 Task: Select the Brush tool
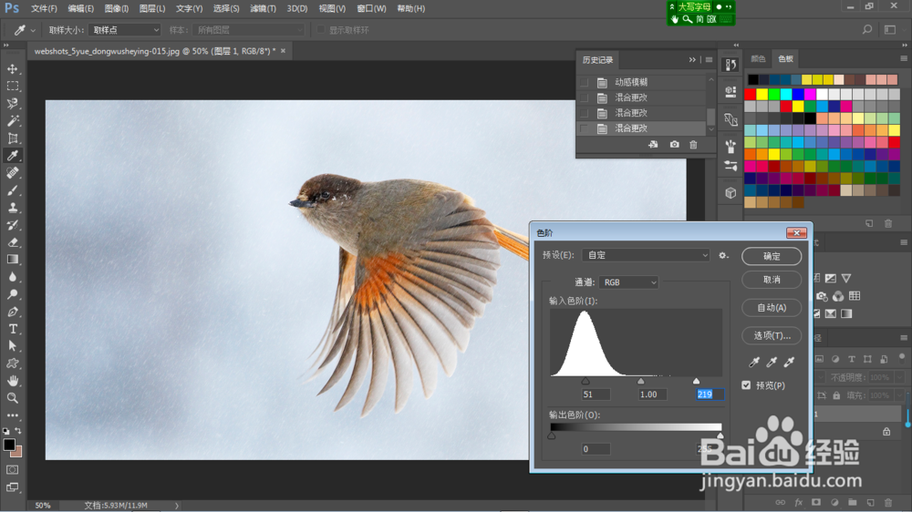click(12, 190)
